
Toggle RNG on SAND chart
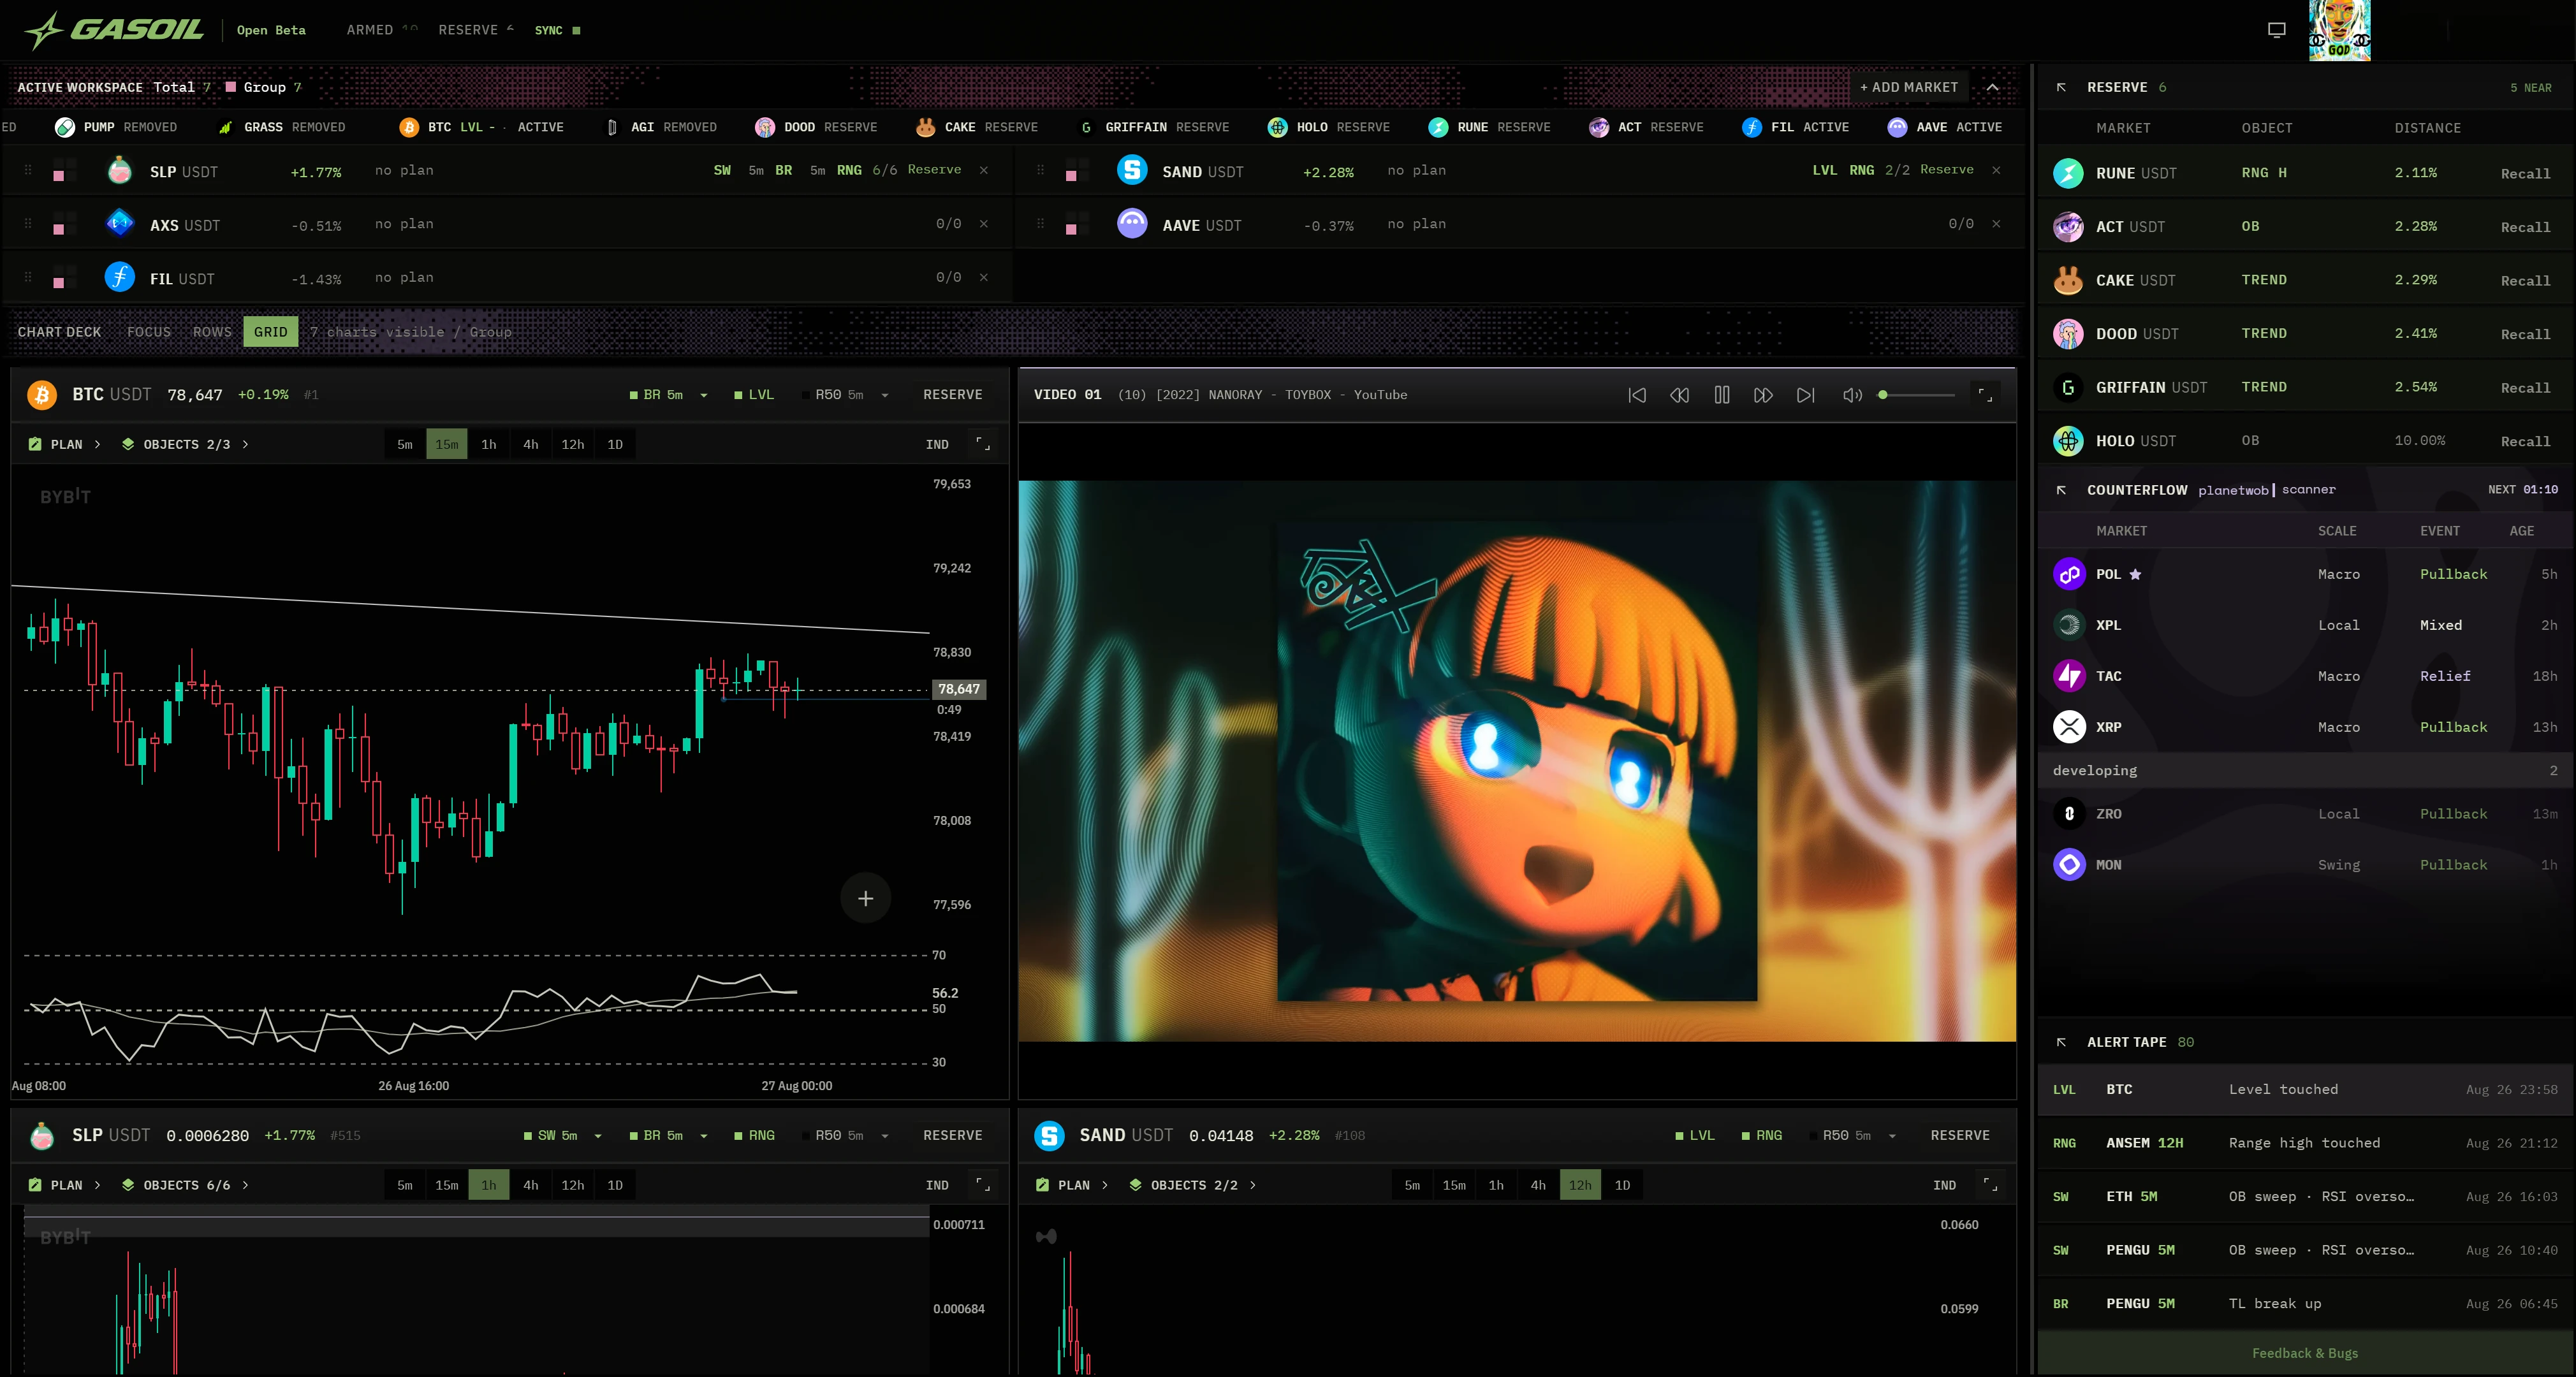click(1762, 1135)
